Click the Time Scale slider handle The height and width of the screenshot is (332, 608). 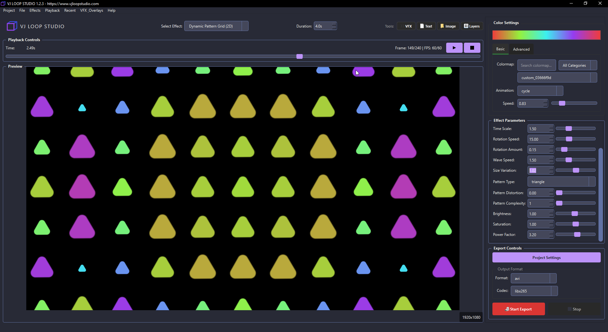(569, 128)
